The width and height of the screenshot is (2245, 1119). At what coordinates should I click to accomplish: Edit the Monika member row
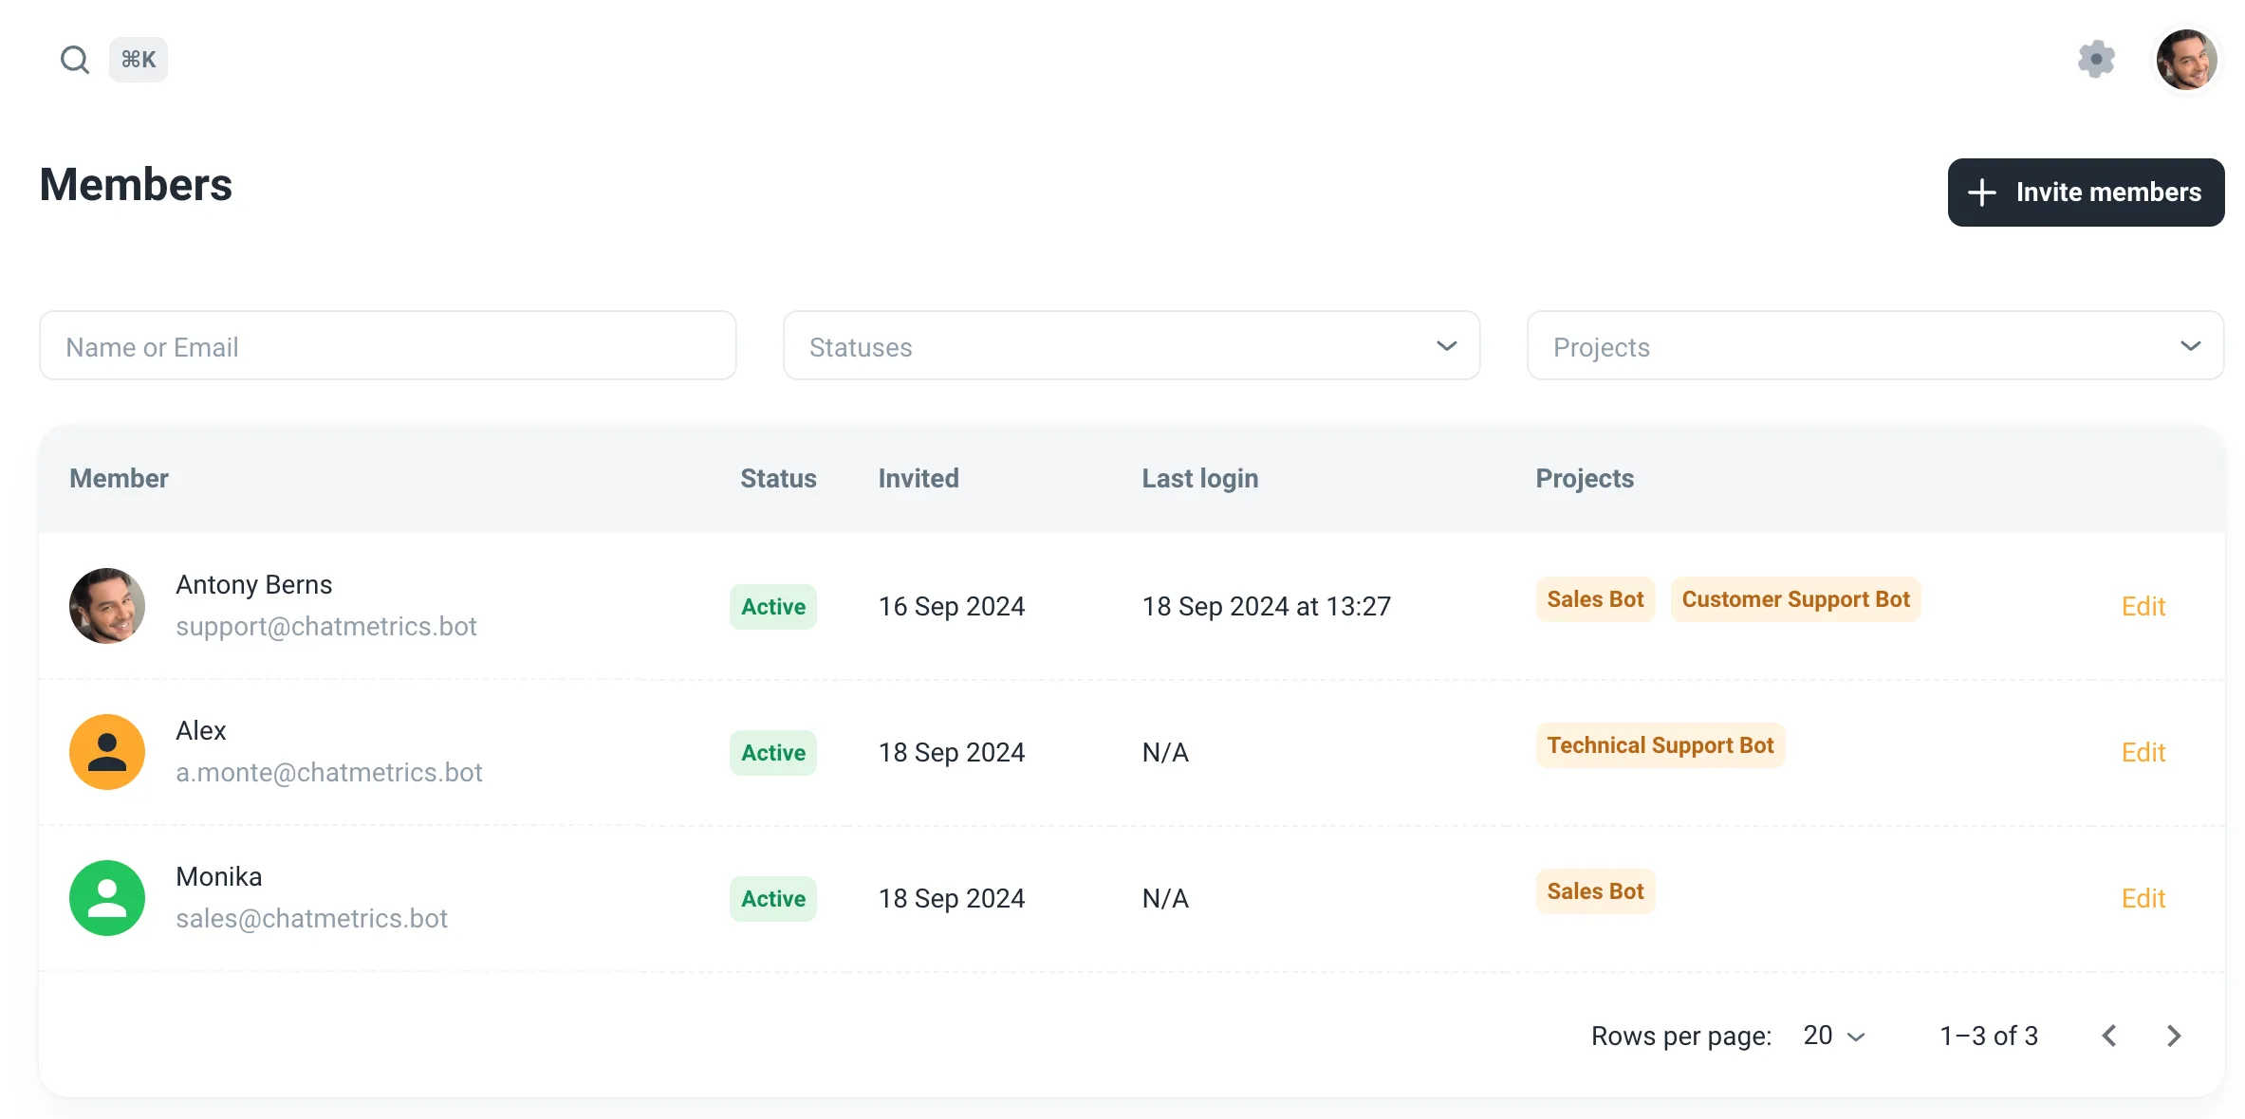[x=2143, y=899]
